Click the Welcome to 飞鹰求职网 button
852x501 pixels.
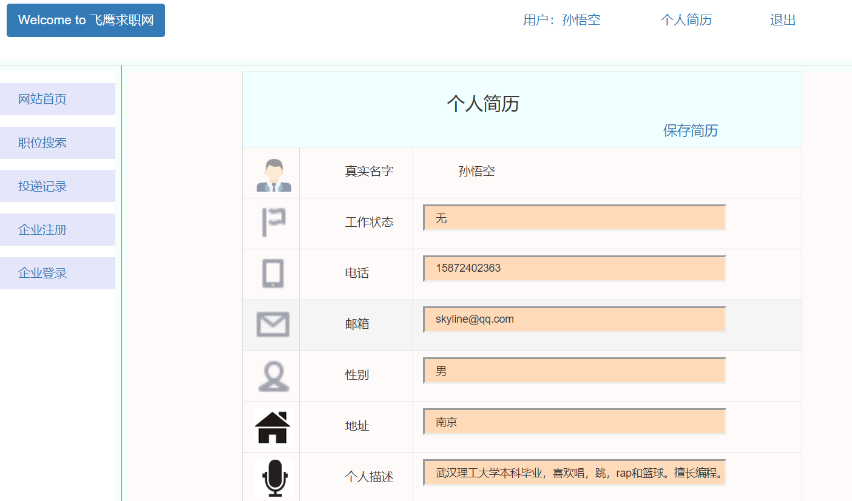(86, 20)
